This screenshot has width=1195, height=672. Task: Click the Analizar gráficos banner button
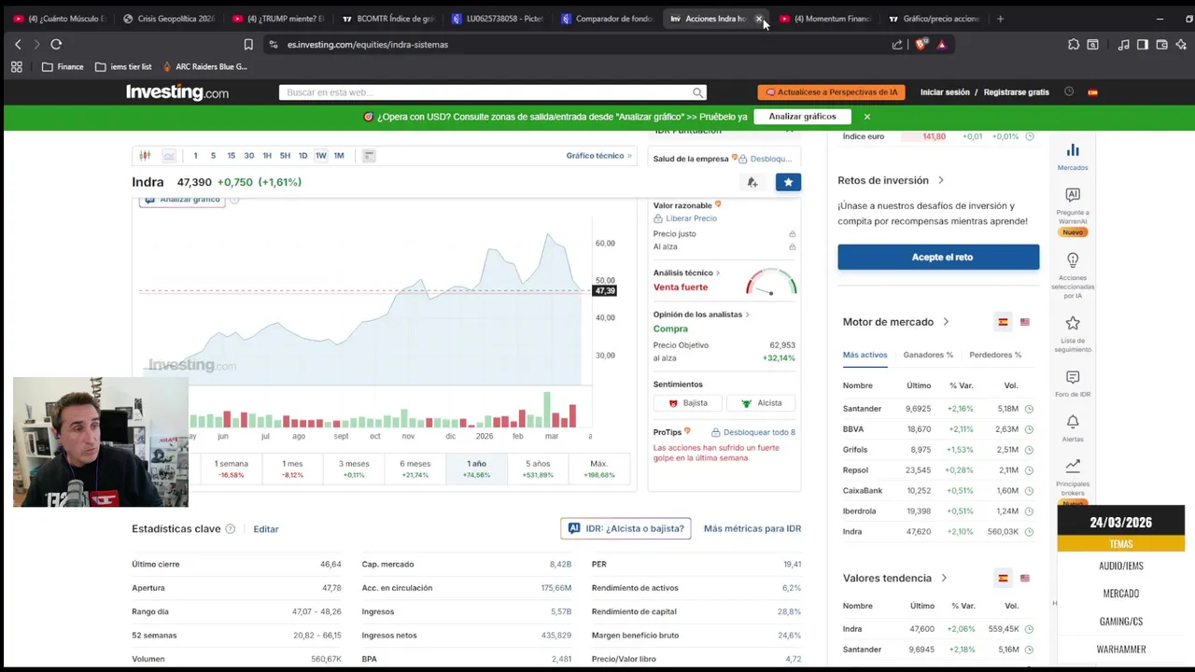tap(802, 117)
